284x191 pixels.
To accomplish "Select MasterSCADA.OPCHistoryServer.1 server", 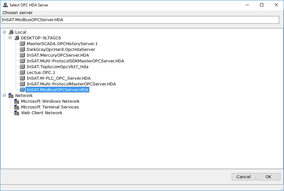I will [x=62, y=44].
